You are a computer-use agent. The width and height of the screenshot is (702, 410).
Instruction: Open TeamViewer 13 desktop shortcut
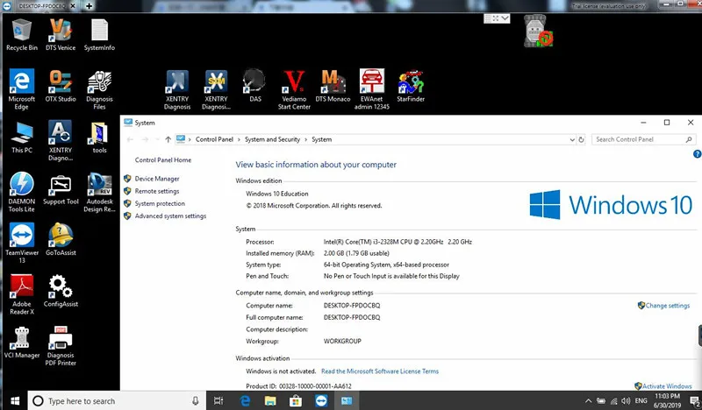21,244
